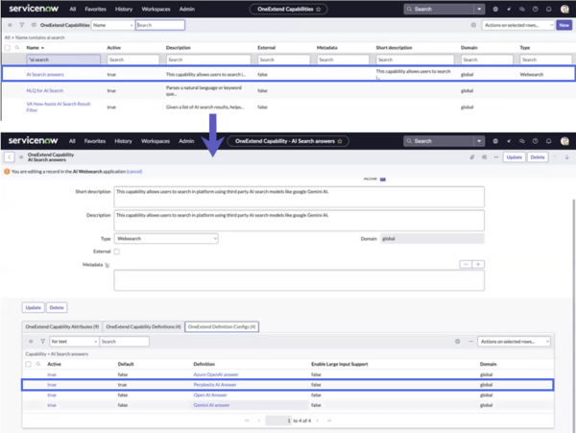
Task: Click Update button in the form header
Action: 514,157
